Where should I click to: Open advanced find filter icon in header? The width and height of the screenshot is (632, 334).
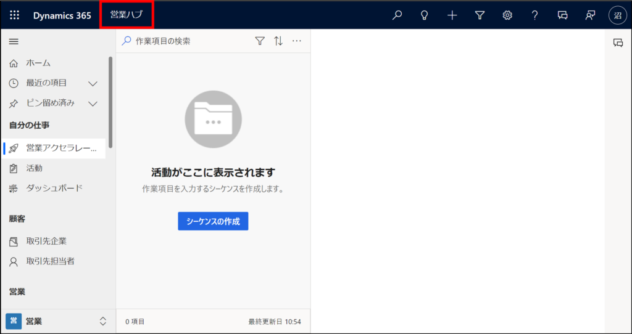479,15
